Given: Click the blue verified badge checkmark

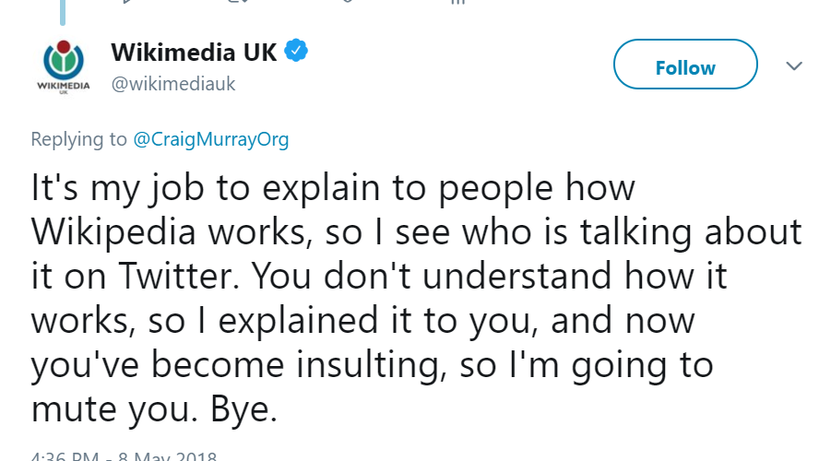Looking at the screenshot, I should [295, 52].
